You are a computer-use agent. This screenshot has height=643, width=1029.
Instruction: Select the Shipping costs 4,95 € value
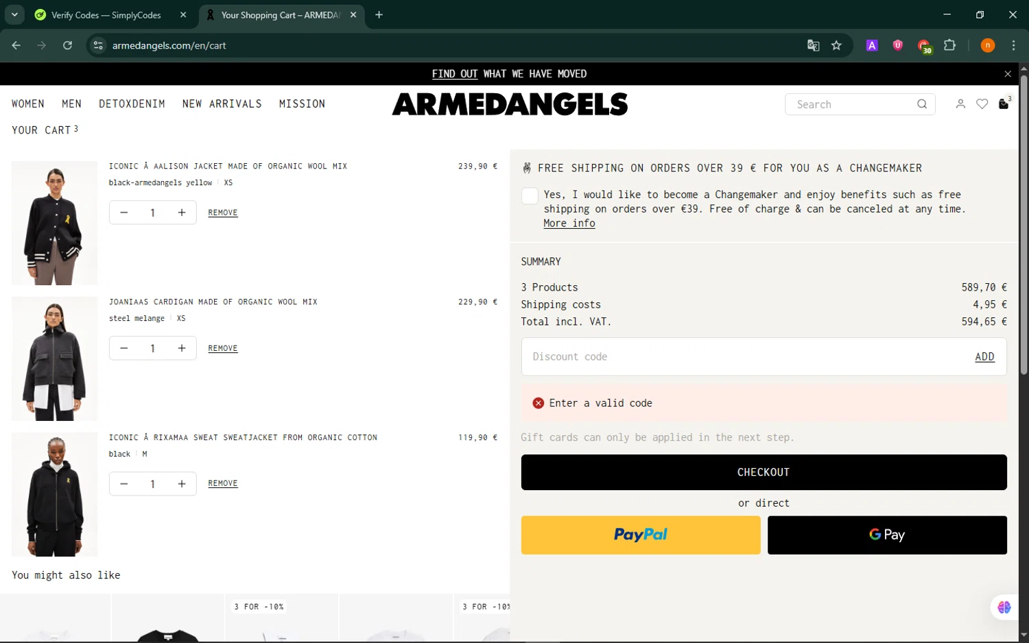click(990, 304)
